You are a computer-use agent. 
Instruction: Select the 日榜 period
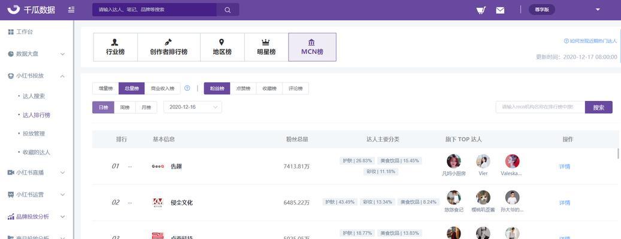tap(103, 108)
